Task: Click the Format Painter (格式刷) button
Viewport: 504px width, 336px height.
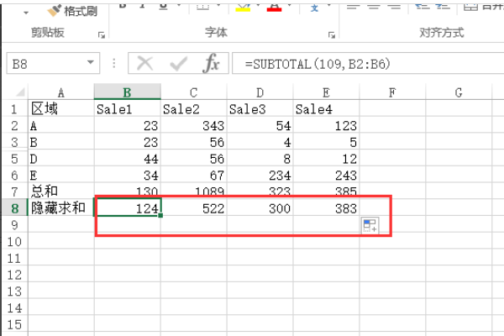Action: pyautogui.click(x=72, y=11)
